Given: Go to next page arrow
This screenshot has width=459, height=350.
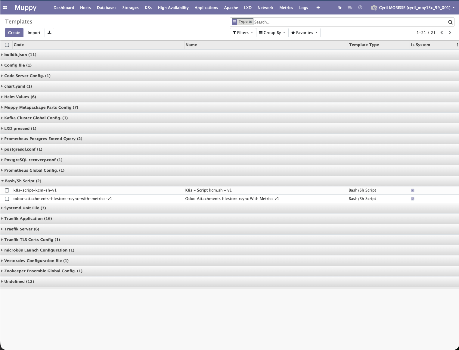Looking at the screenshot, I should click(450, 33).
